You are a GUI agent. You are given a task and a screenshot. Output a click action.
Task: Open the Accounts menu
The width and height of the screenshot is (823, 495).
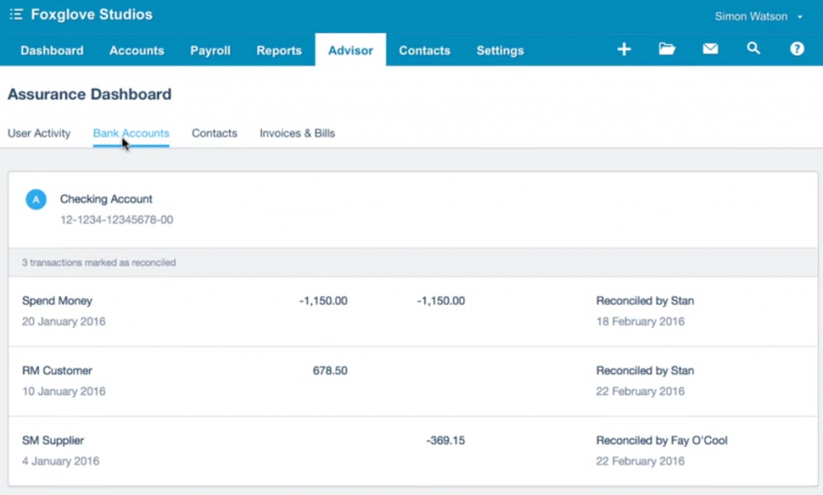click(136, 50)
